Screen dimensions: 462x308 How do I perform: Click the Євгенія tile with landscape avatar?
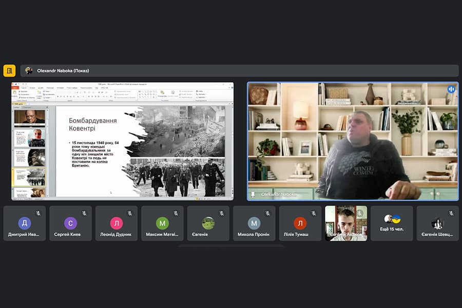208,223
